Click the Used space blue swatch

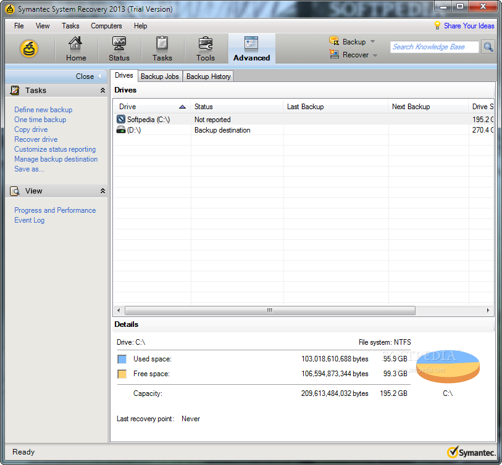coord(122,359)
